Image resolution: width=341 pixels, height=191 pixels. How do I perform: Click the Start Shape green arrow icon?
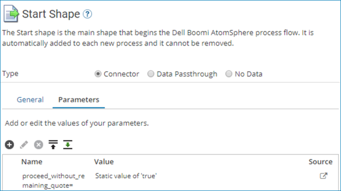click(x=12, y=14)
